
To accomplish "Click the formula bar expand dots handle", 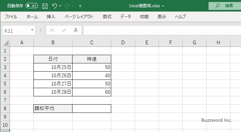I will pyautogui.click(x=41, y=30).
